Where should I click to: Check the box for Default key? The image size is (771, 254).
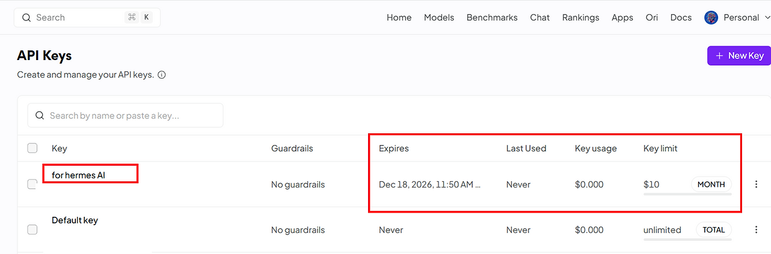click(33, 229)
